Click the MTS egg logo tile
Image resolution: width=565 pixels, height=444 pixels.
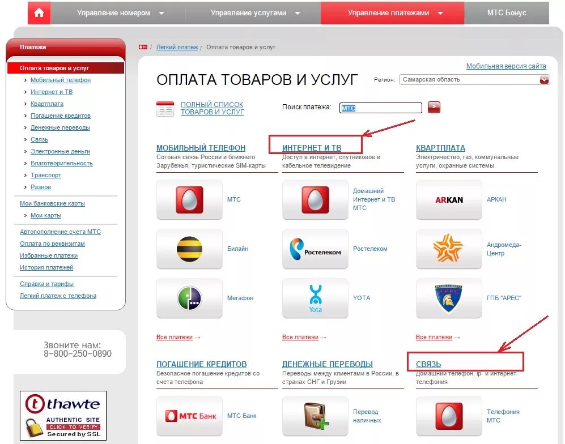click(189, 199)
